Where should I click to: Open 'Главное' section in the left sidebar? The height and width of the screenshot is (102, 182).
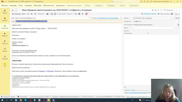coord(5,12)
